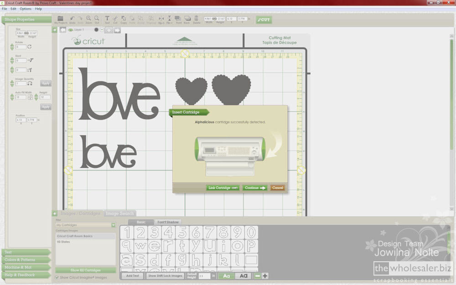
Task: Switch to the Image Search tab
Action: (x=120, y=213)
